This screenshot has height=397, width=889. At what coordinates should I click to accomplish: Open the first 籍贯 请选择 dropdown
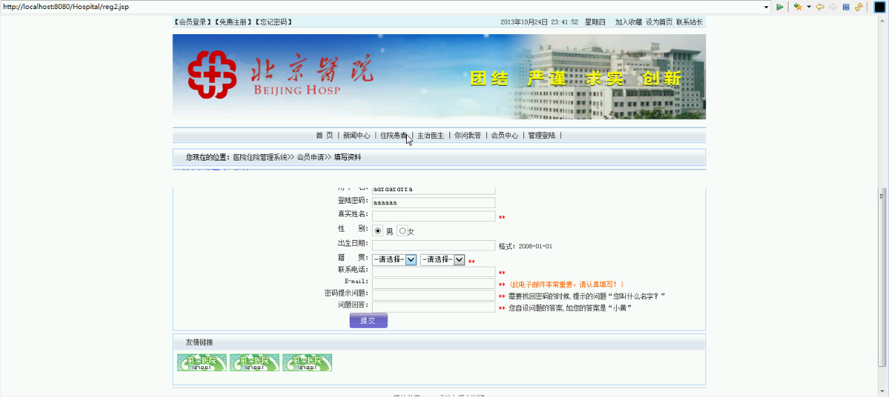[x=394, y=260]
